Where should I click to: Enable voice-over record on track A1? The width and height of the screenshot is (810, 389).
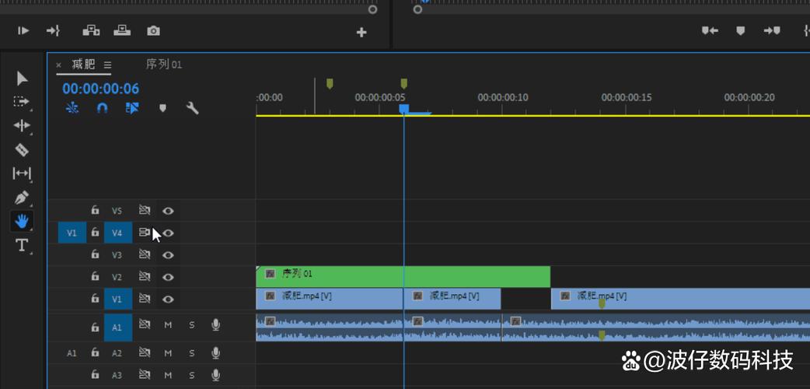tap(216, 325)
